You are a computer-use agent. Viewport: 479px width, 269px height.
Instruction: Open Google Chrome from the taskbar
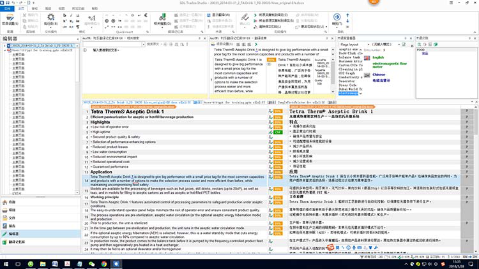tap(104, 264)
